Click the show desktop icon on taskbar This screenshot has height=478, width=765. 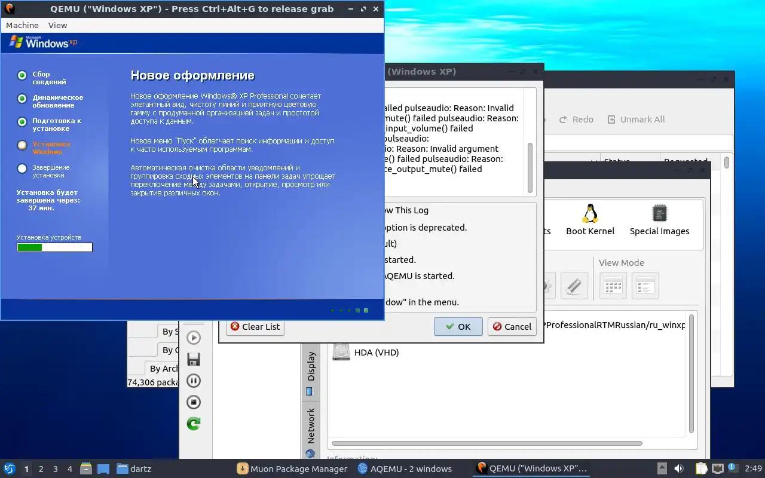[103, 468]
